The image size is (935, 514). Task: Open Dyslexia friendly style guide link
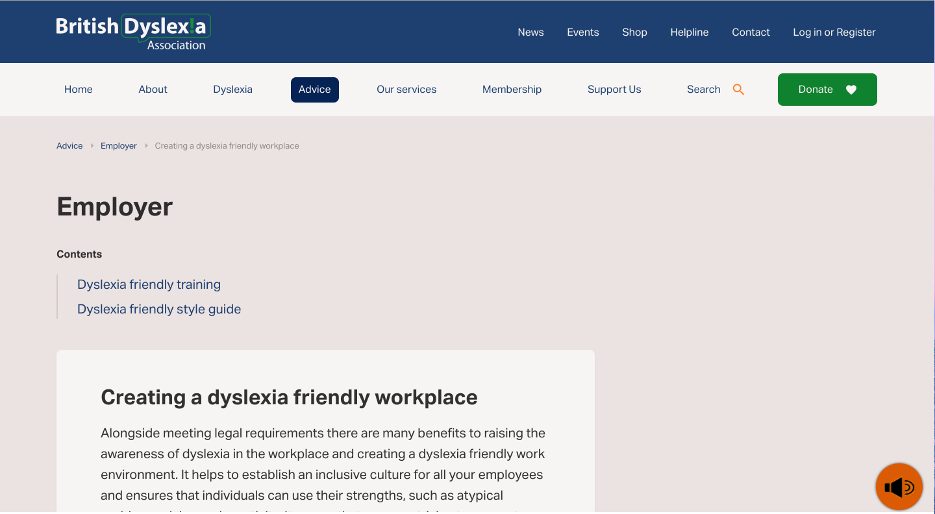click(159, 309)
